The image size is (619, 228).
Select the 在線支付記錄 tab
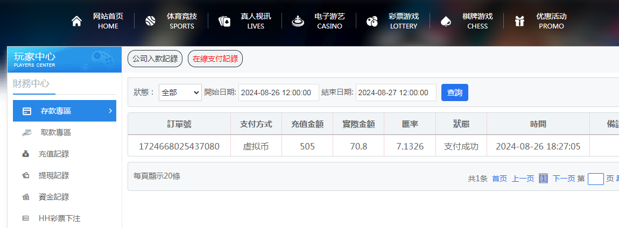215,59
